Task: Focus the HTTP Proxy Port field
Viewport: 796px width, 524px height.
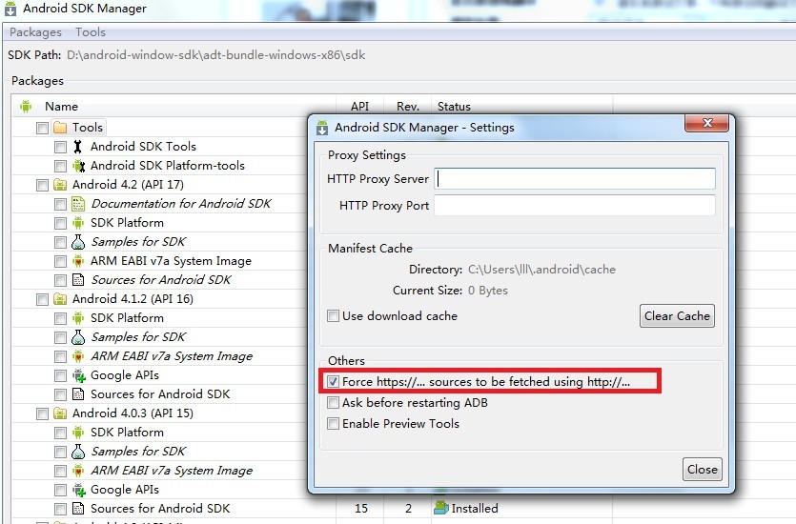Action: tap(575, 206)
